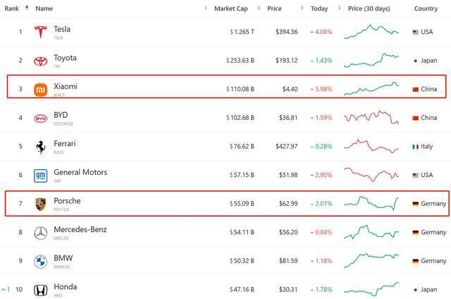The height and width of the screenshot is (299, 451).
Task: Click General Motors' 30-day price chart
Action: 371,174
